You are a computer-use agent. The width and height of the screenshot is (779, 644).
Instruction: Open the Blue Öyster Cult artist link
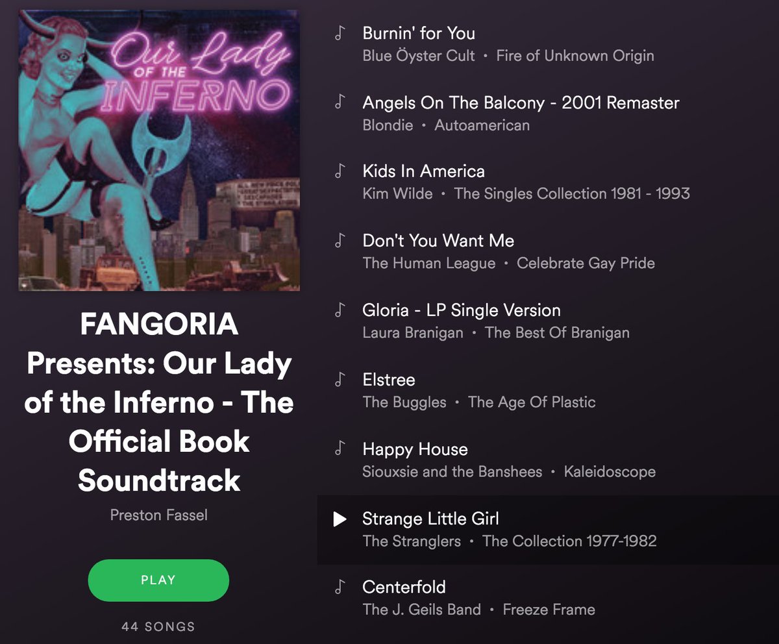pos(419,56)
